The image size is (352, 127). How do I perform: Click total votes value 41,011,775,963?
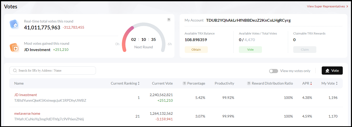[x=42, y=27]
